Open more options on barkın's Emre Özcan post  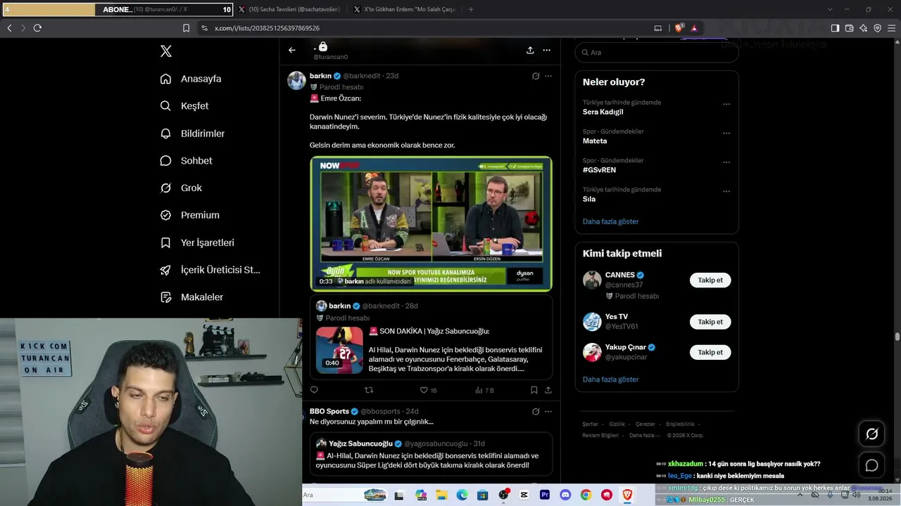(548, 76)
